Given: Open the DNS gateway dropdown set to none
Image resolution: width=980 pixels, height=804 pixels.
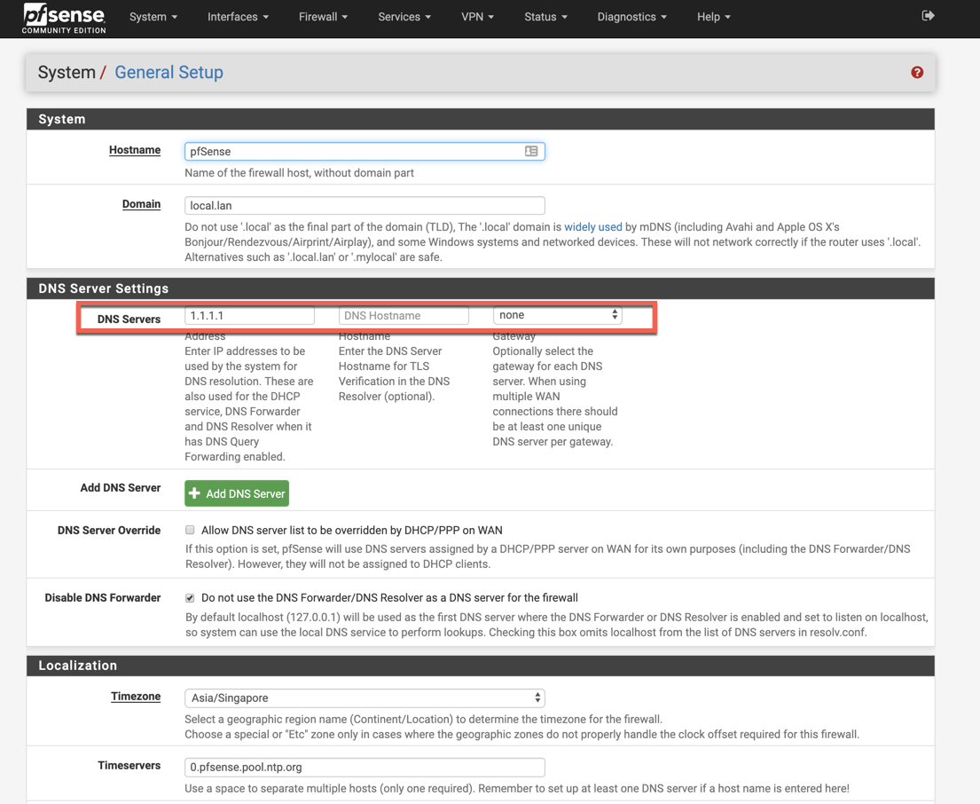Looking at the screenshot, I should (x=558, y=315).
